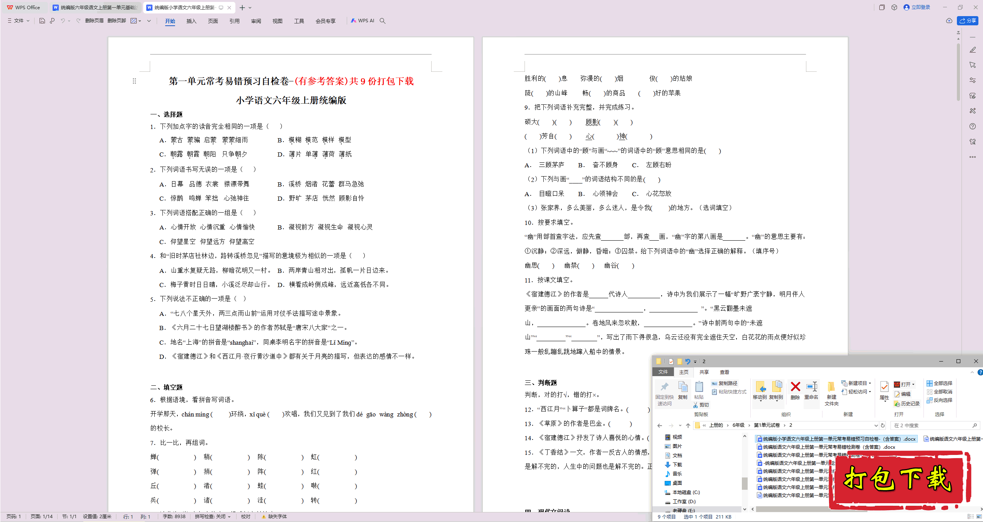Image resolution: width=983 pixels, height=522 pixels.
Task: Switch to the 页面 ribbon tab
Action: point(213,21)
